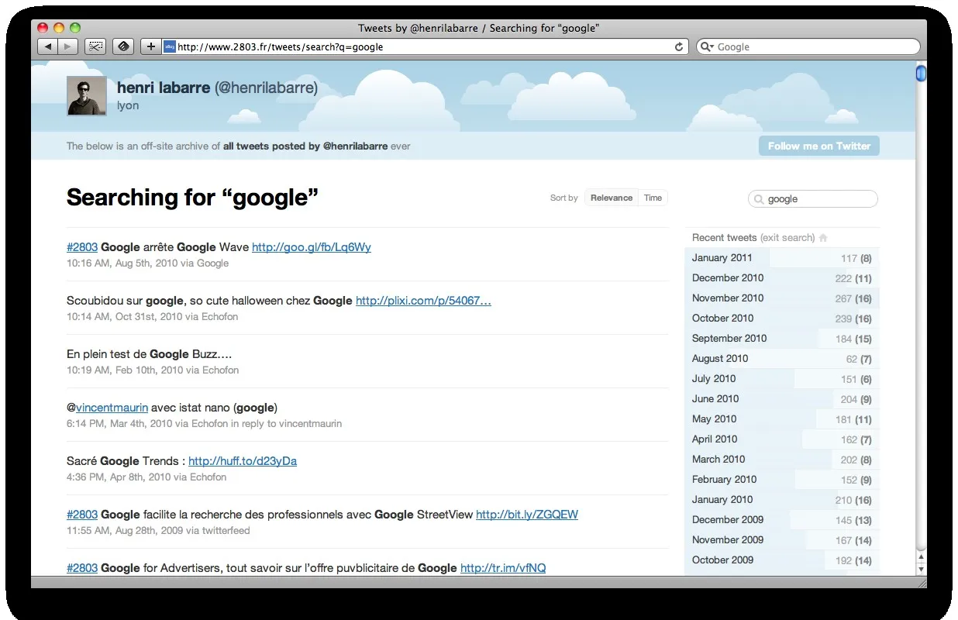Image resolution: width=958 pixels, height=620 pixels.
Task: Select January 2010 archive month
Action: click(782, 500)
